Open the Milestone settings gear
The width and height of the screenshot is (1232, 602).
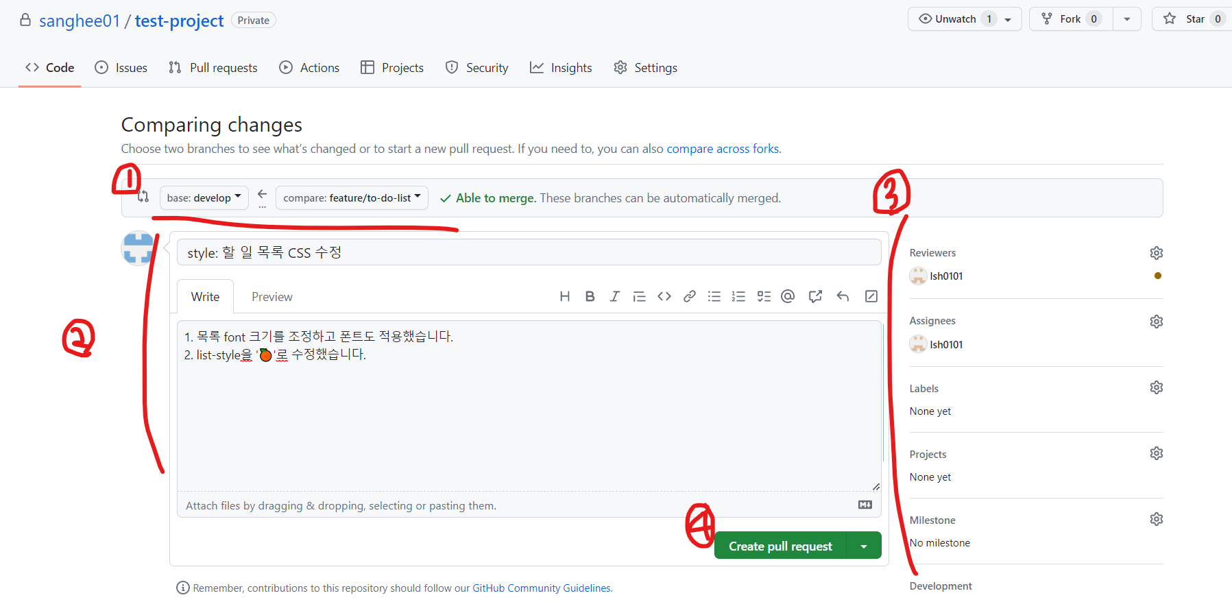tap(1157, 519)
